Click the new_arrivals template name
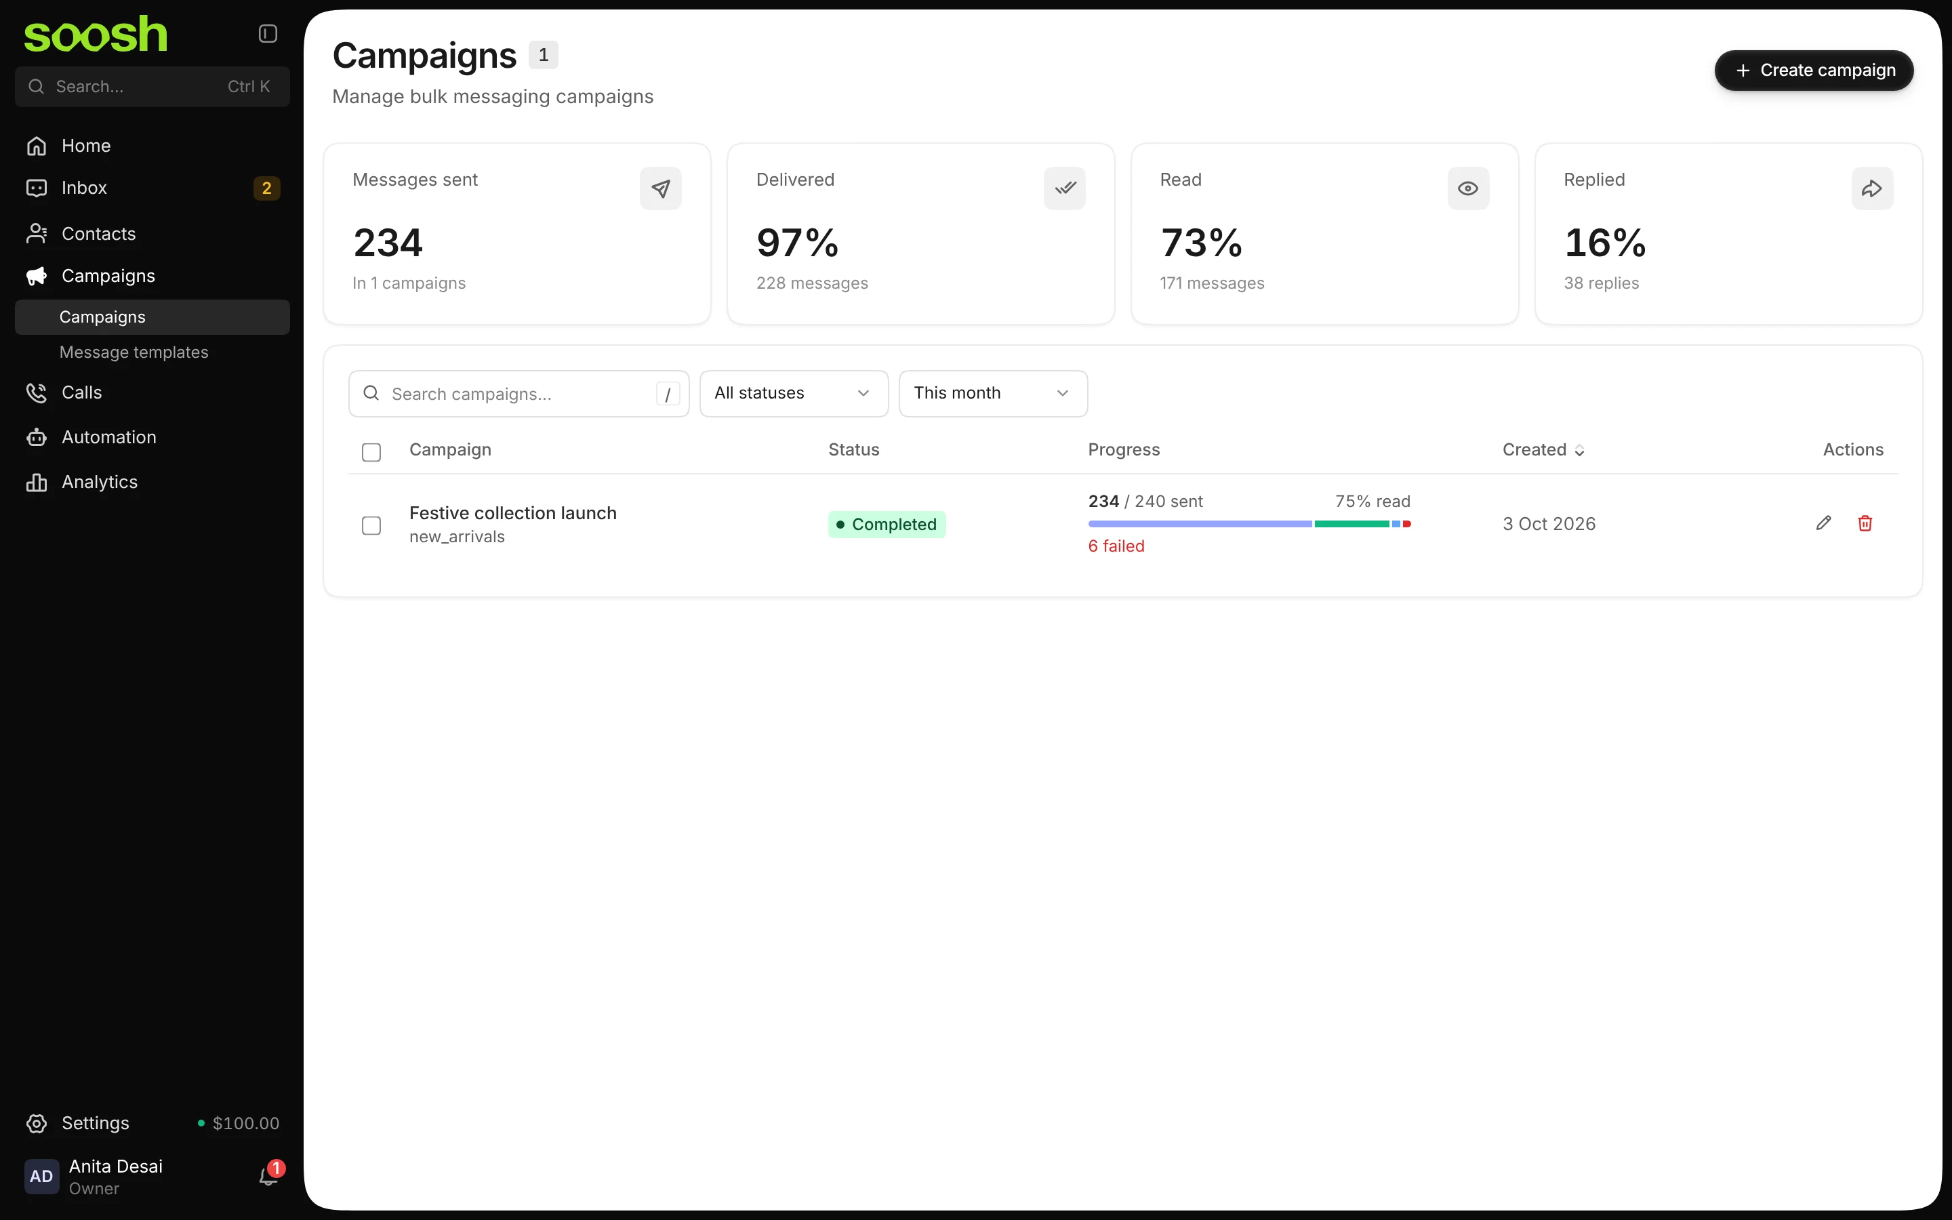Image resolution: width=1952 pixels, height=1220 pixels. [x=457, y=537]
